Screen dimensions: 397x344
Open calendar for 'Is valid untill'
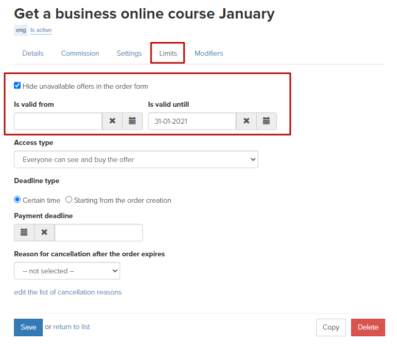[267, 121]
